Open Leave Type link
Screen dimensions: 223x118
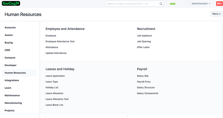tap(52, 82)
